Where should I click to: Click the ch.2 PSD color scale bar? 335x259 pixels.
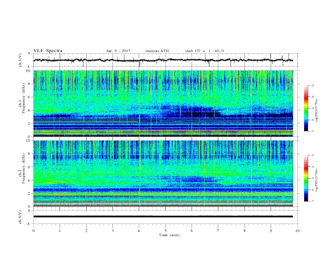[306, 178]
